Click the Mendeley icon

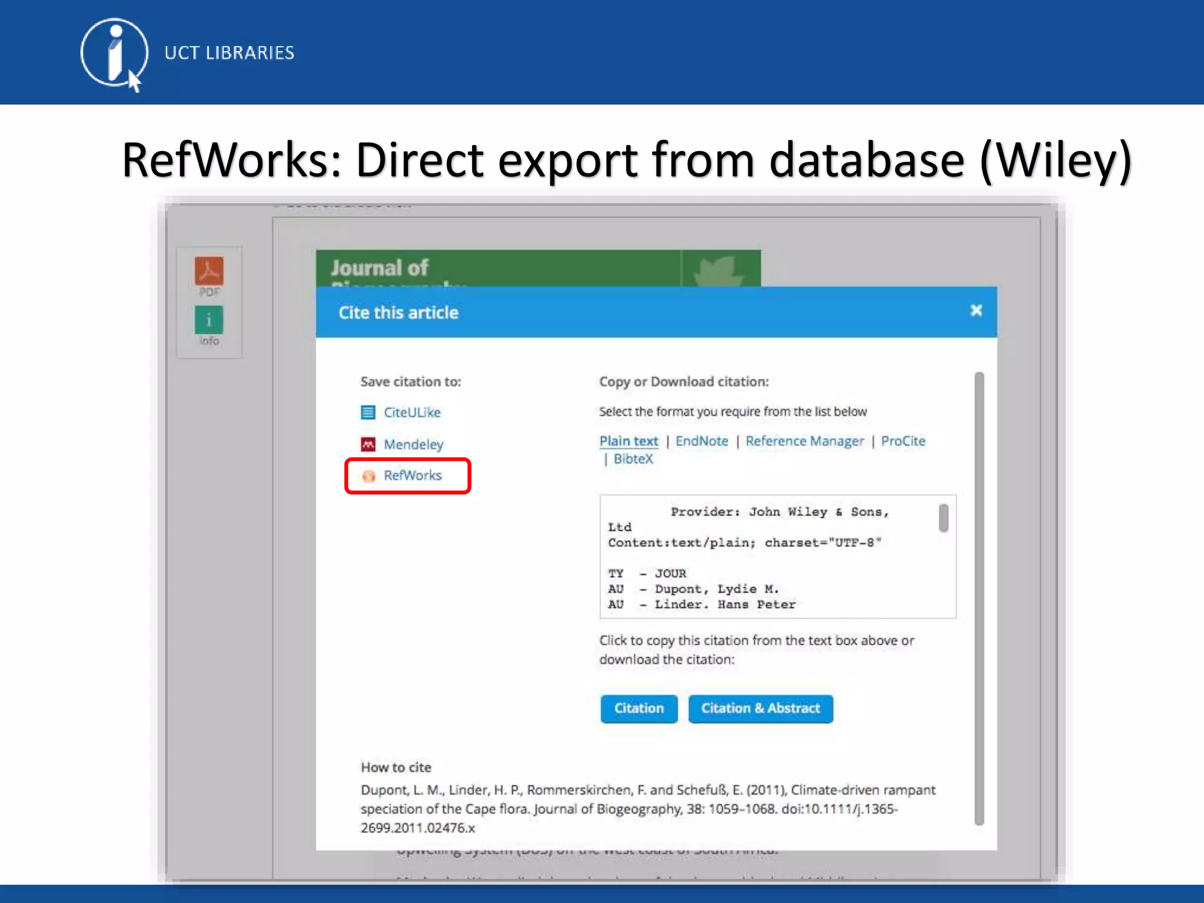click(x=368, y=444)
